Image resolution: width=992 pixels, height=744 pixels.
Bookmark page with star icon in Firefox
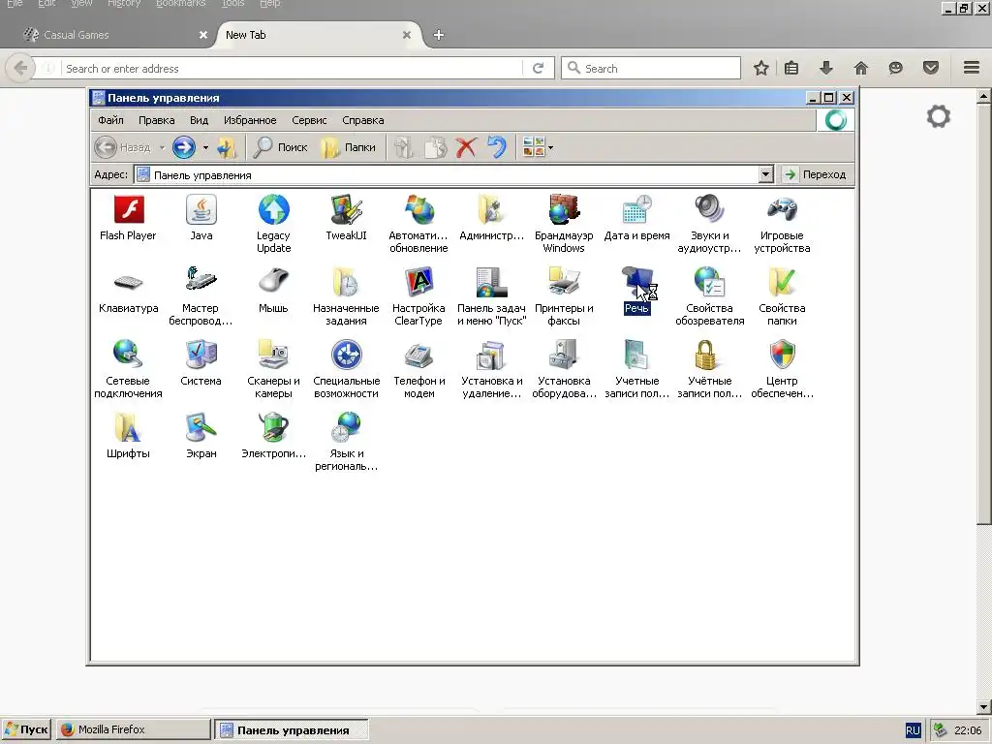[761, 69]
